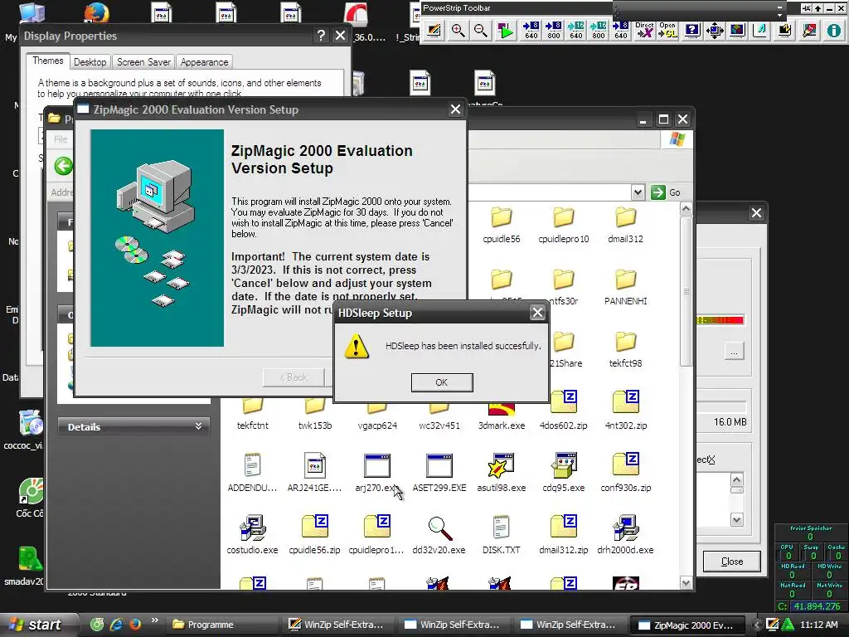Click the DirectX icon in PowerStrip Toolbar
849x637 pixels.
[x=644, y=31]
